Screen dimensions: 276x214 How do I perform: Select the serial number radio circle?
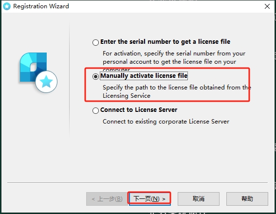click(x=95, y=42)
